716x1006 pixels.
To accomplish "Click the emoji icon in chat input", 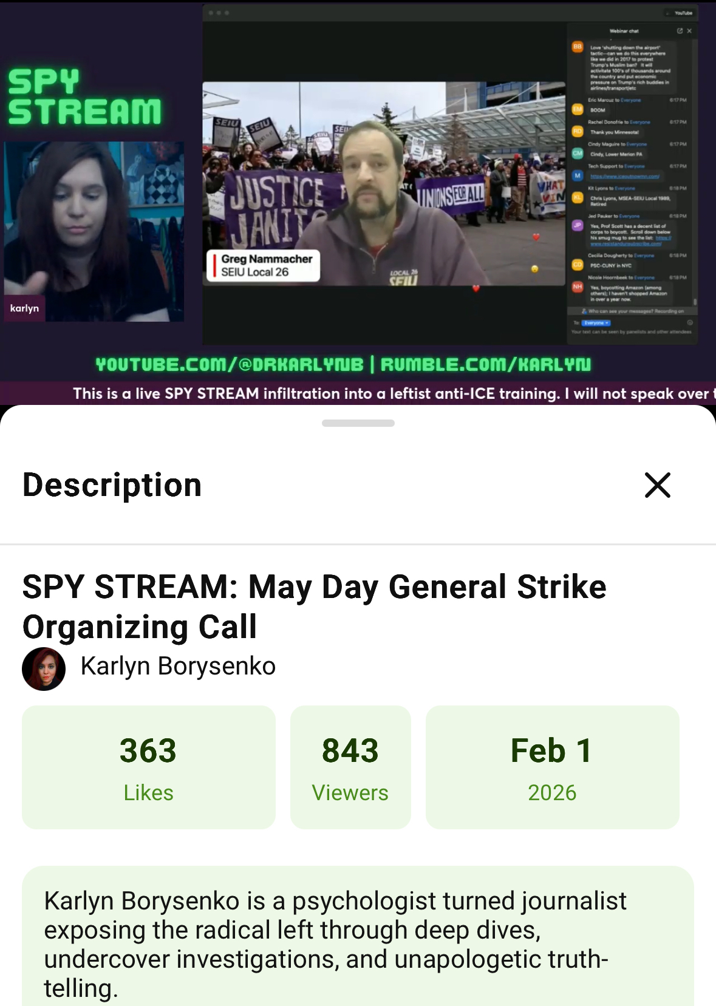I will 690,322.
